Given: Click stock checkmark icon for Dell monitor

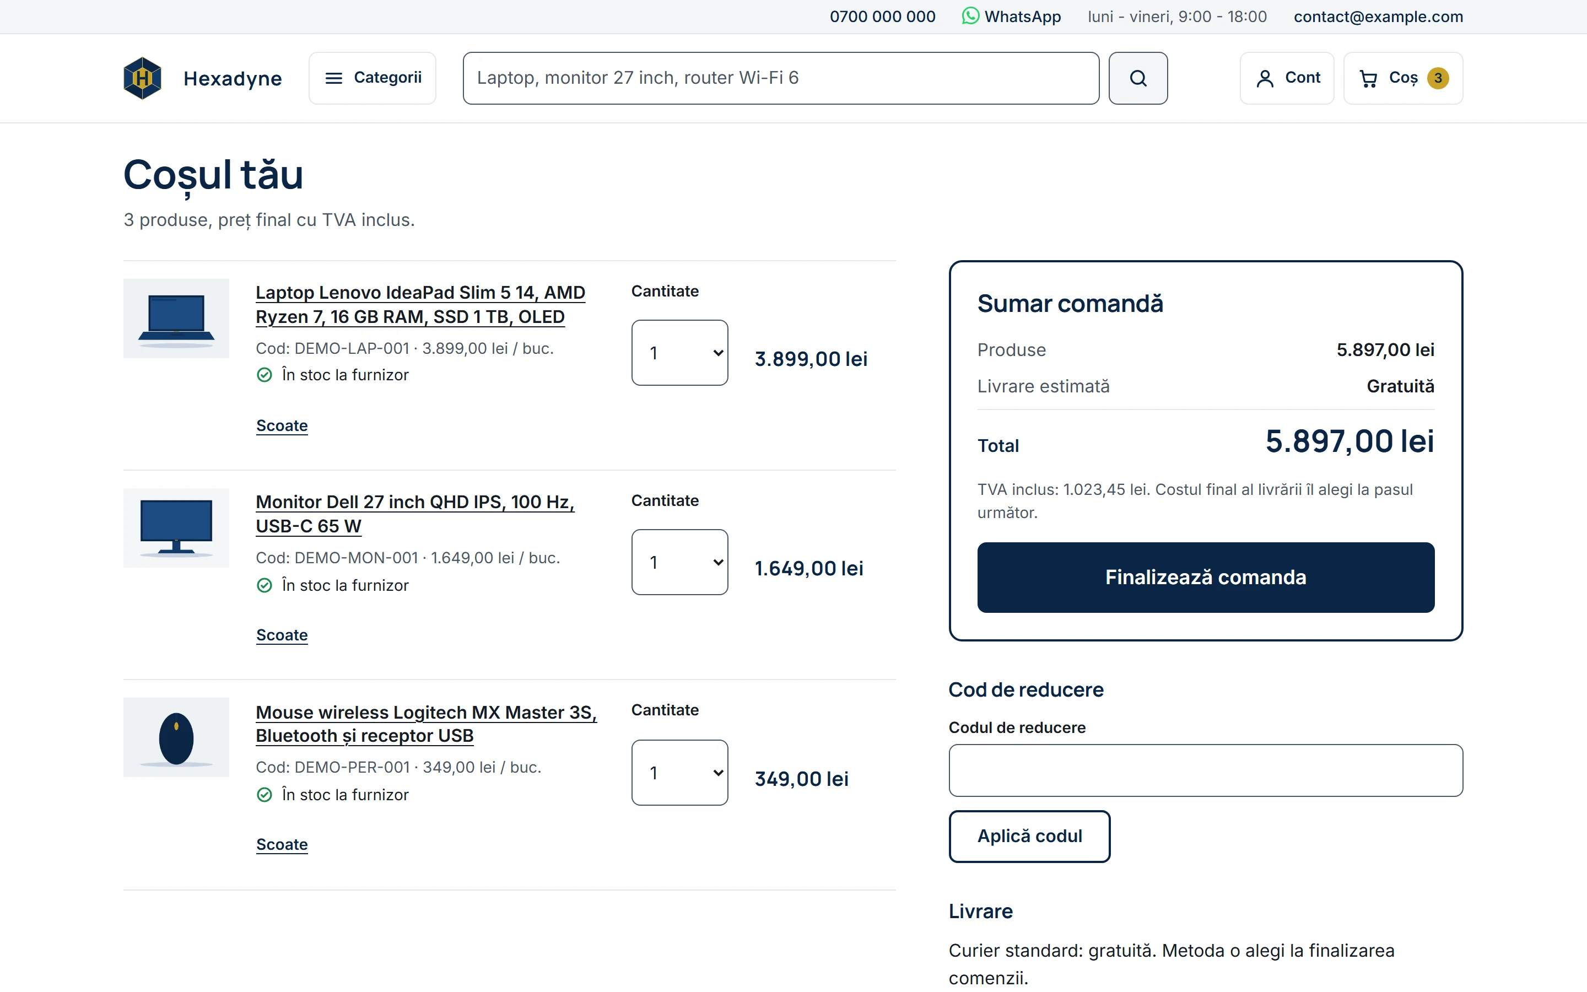Looking at the screenshot, I should tap(264, 585).
